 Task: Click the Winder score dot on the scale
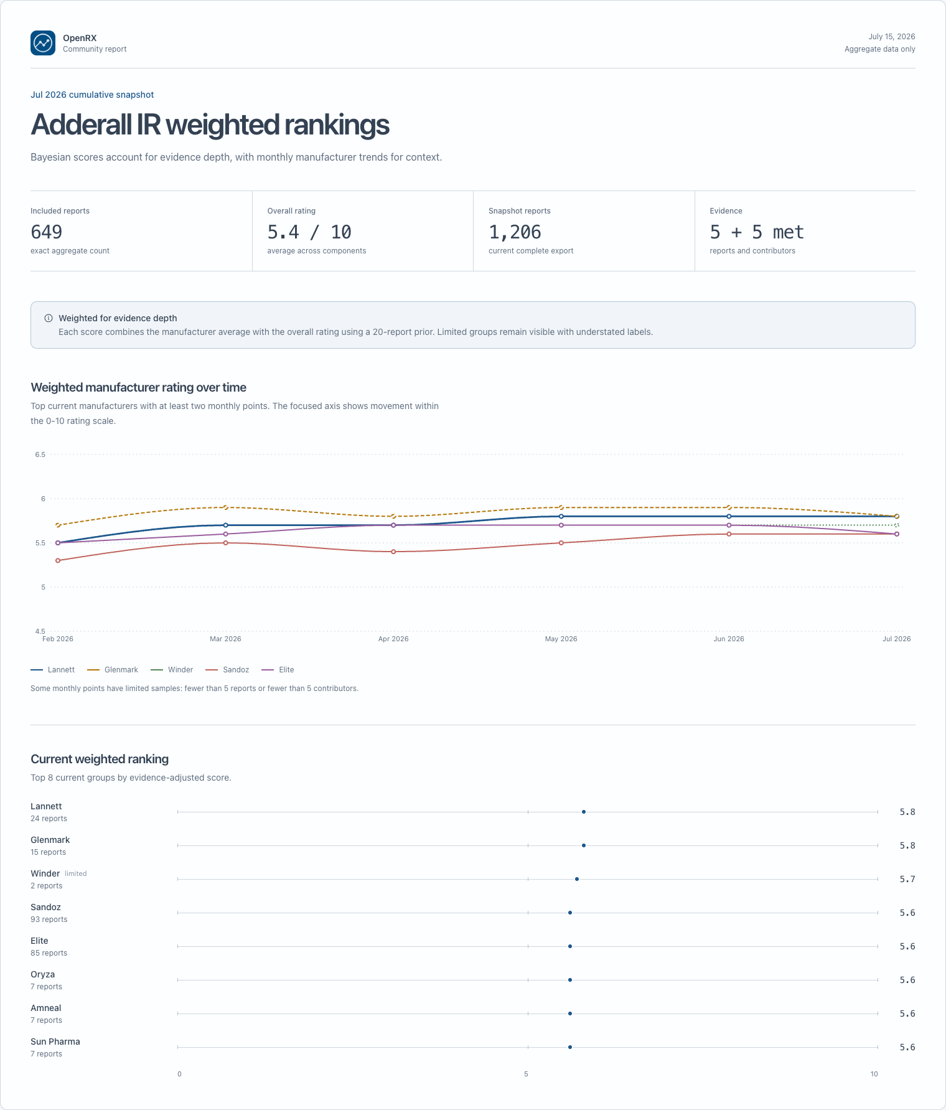pyautogui.click(x=577, y=879)
